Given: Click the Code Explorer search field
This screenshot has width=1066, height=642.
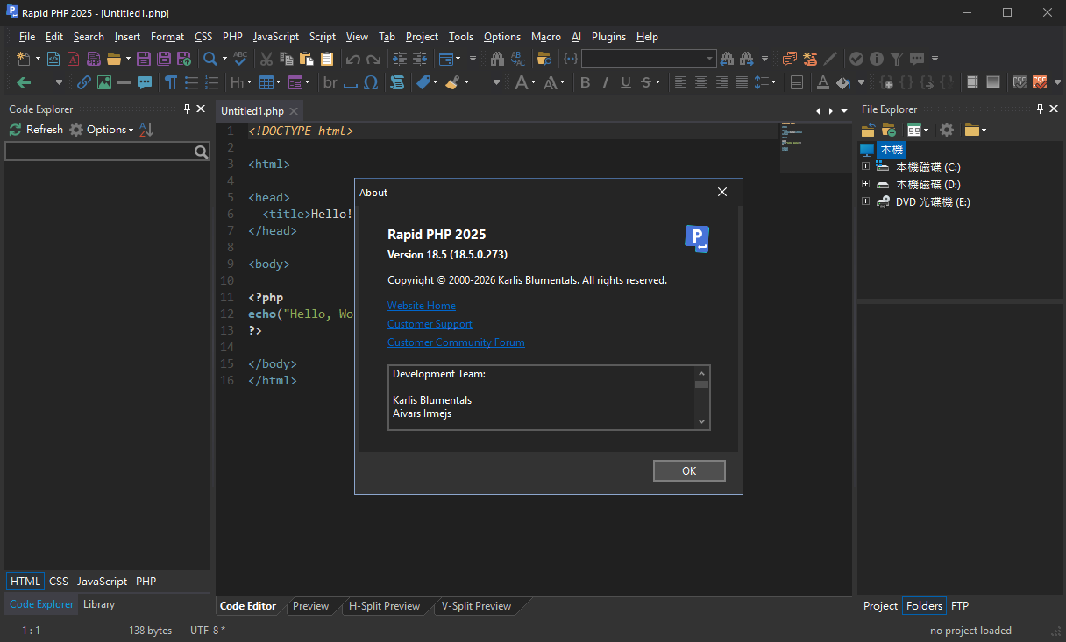Looking at the screenshot, I should click(x=99, y=152).
